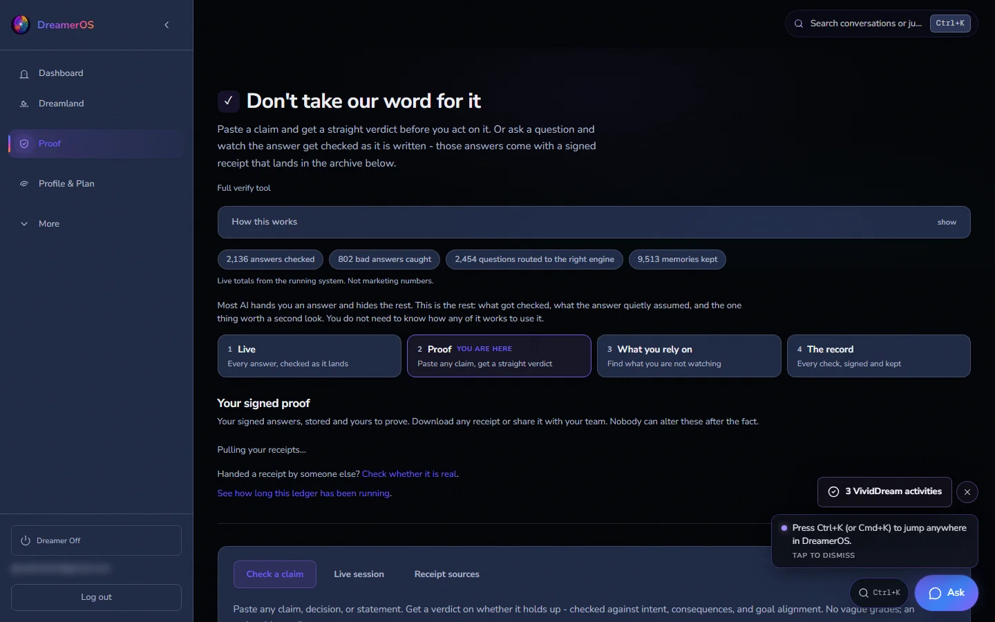Click the Ctrl+K shortcut badge in the search bar
The image size is (995, 622).
[x=950, y=23]
